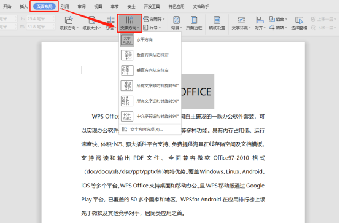Switch to the 审阅 tab

pos(82,7)
